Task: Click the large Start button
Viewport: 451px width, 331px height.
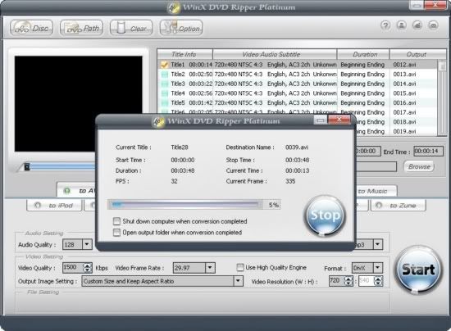Action: point(418,270)
